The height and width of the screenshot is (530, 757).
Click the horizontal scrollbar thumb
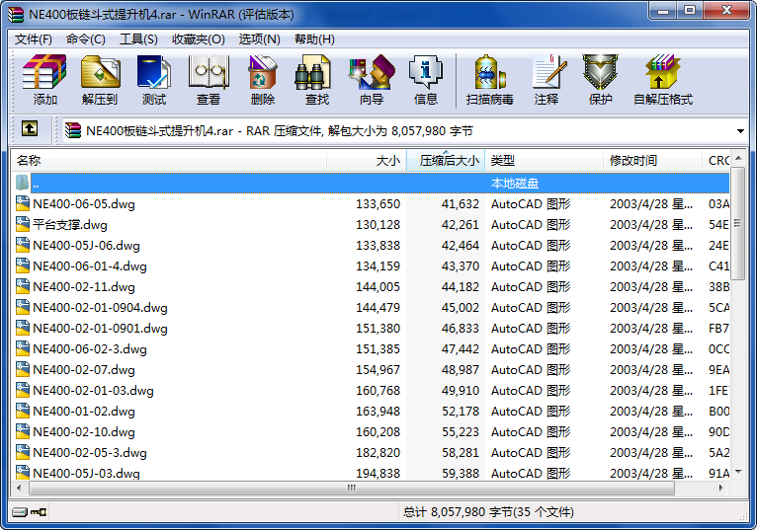pos(352,488)
